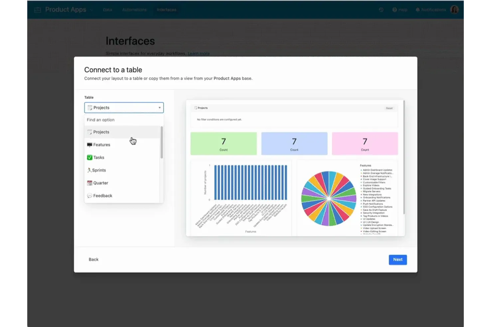Click the Back button

point(94,259)
